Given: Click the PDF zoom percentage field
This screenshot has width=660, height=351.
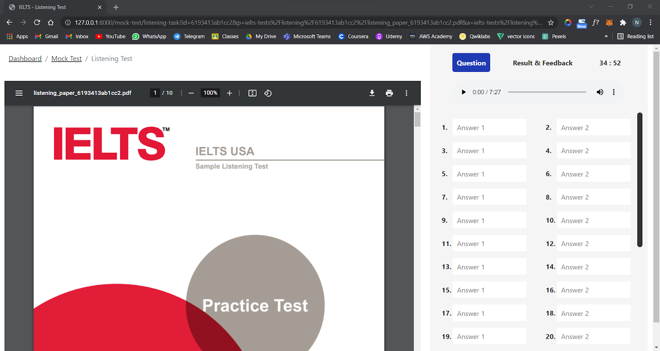Looking at the screenshot, I should (x=210, y=93).
